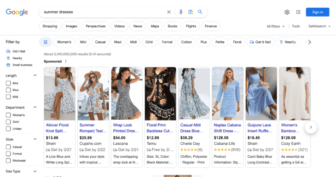This screenshot has width=336, height=177.
Task: Check the Mini length checkbox
Action: 8,83
